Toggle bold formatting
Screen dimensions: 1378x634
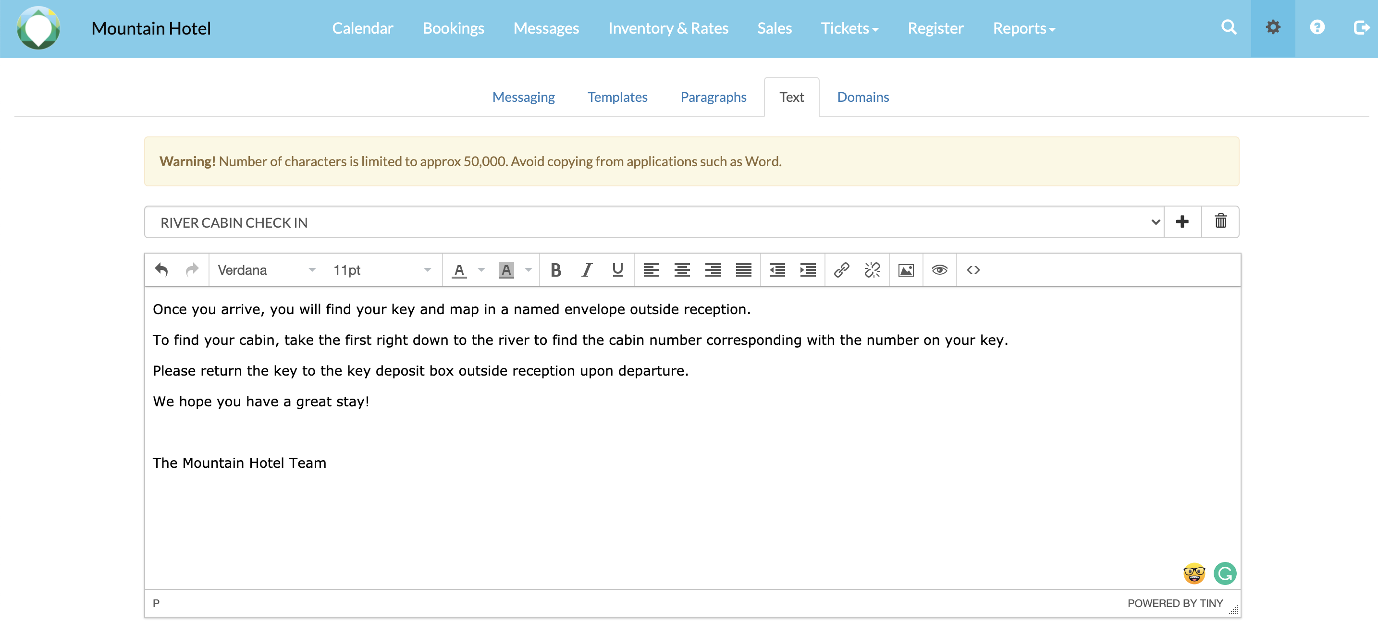click(556, 270)
